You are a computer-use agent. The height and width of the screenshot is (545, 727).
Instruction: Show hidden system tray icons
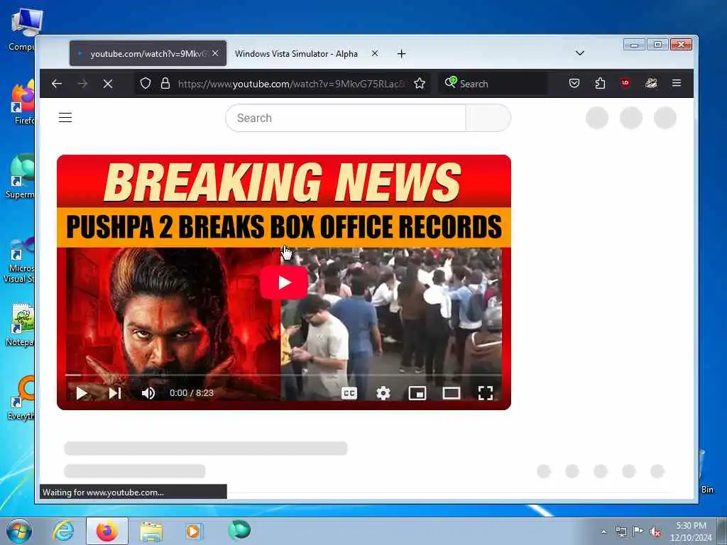tap(603, 532)
